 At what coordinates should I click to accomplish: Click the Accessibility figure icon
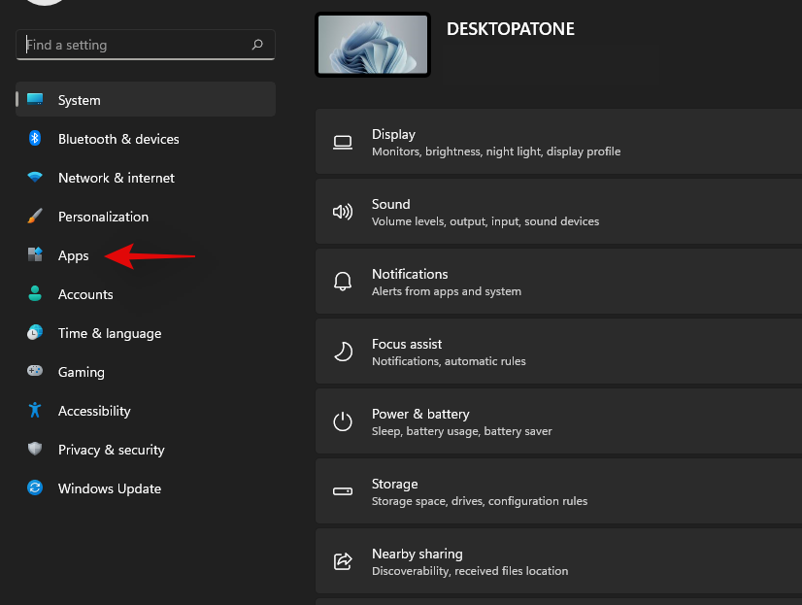tap(35, 411)
